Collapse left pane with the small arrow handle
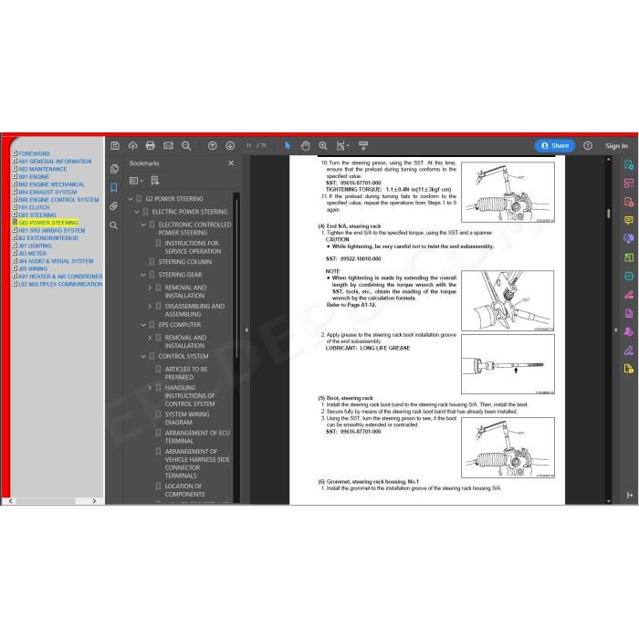 pyautogui.click(x=246, y=330)
